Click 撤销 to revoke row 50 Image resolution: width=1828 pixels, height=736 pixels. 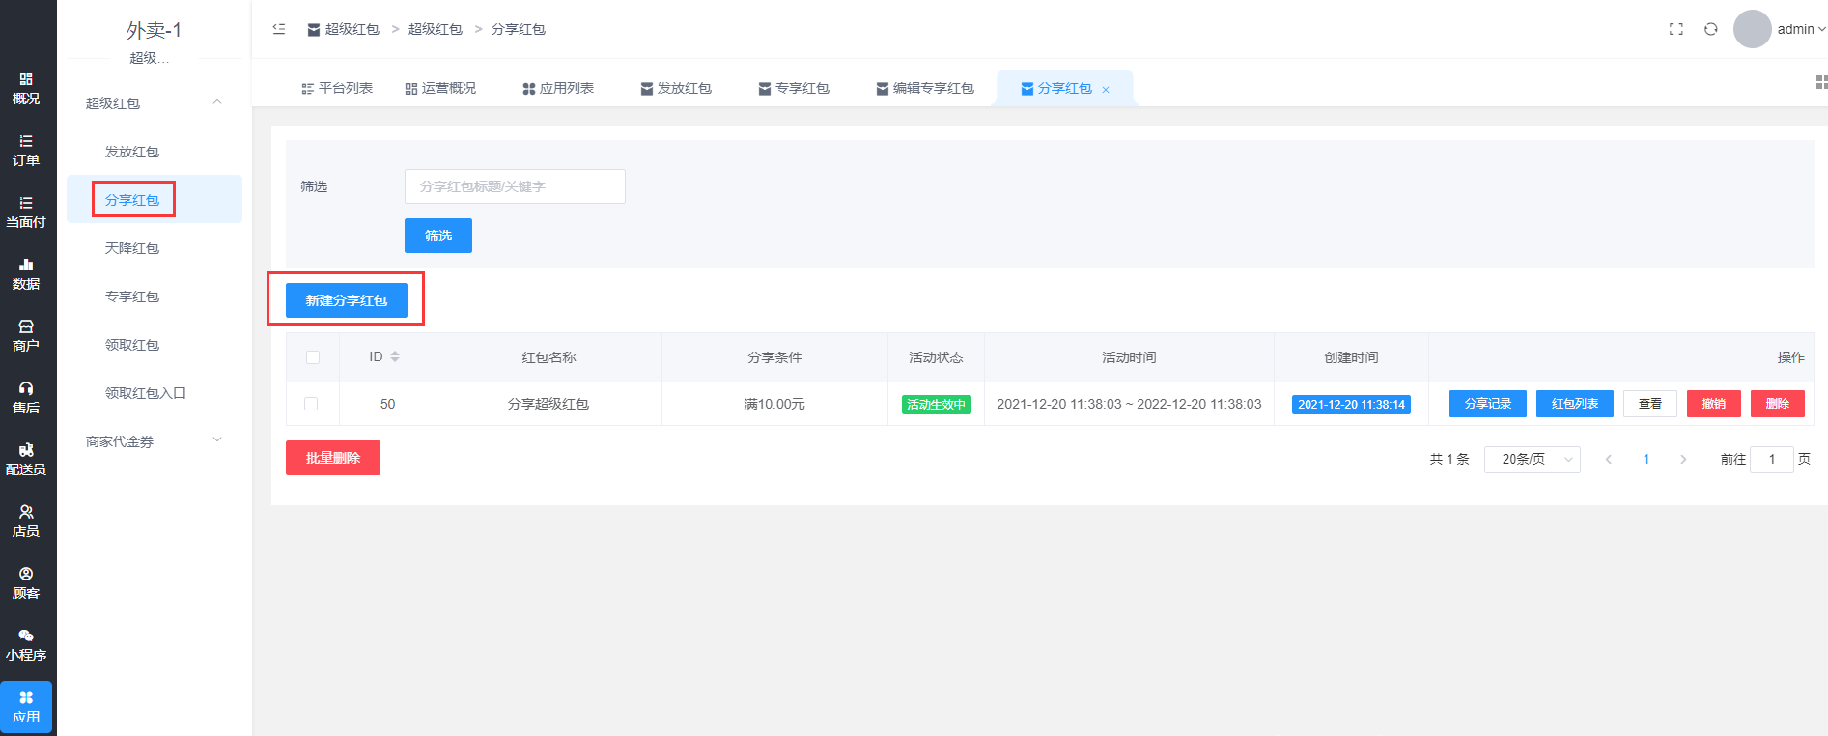pos(1714,404)
